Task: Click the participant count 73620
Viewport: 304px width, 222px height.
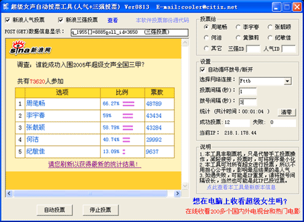Action: (38, 81)
